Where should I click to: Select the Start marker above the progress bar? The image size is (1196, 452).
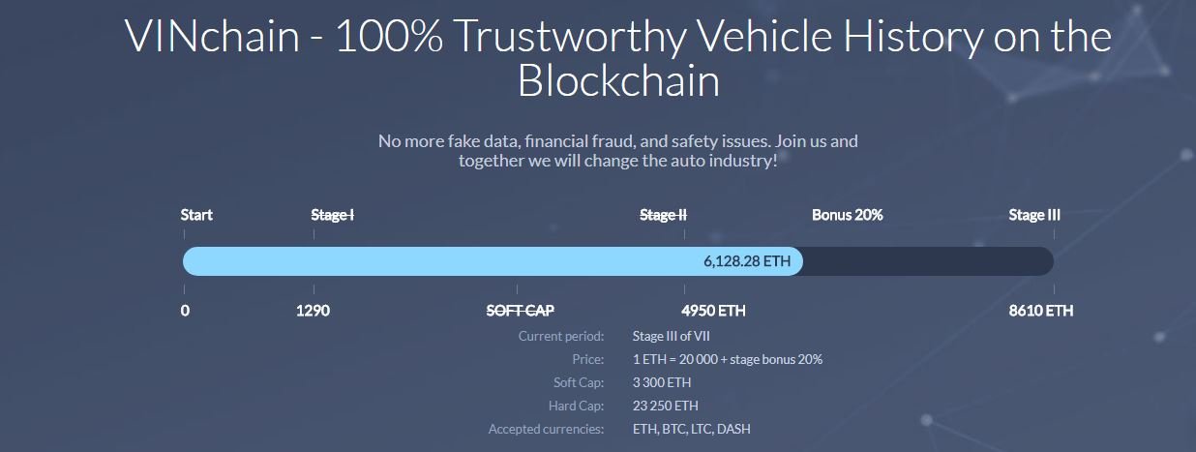196,215
